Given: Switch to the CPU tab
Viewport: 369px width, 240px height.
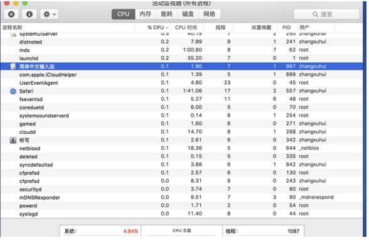Looking at the screenshot, I should [x=123, y=14].
